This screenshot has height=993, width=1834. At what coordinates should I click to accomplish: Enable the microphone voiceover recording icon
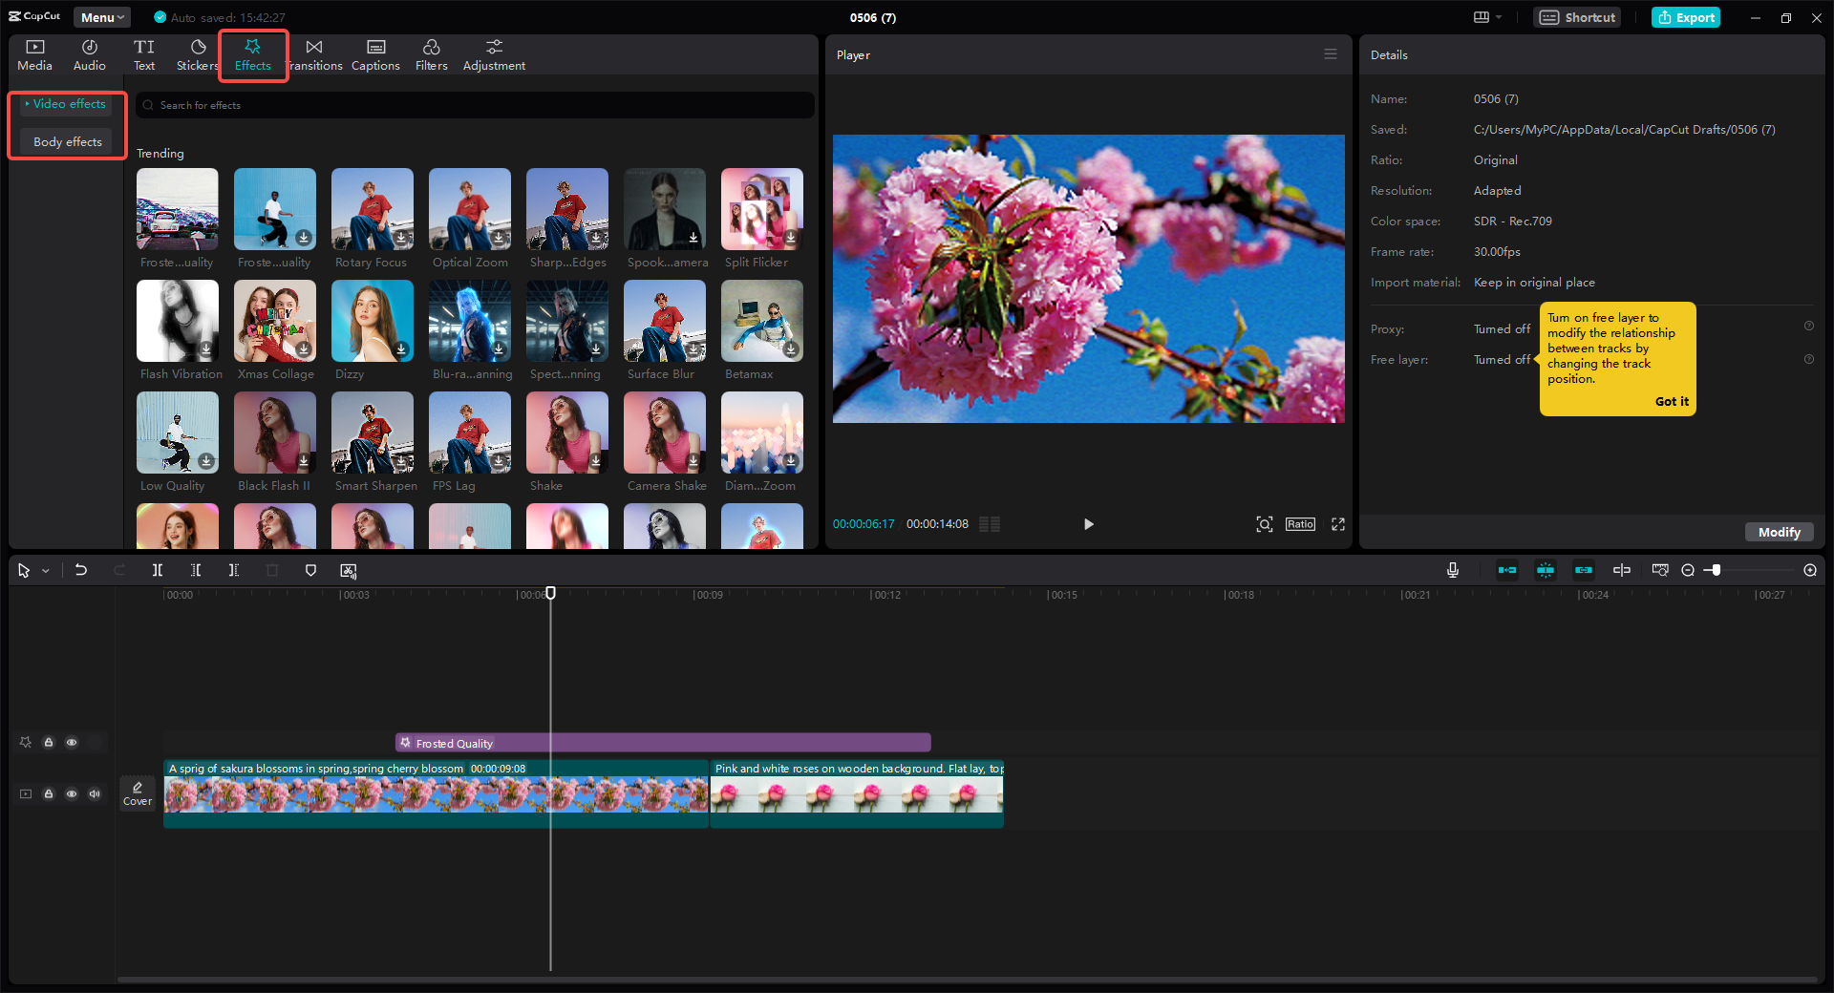coord(1452,570)
